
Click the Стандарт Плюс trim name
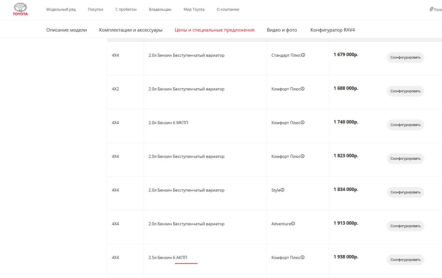(x=286, y=55)
